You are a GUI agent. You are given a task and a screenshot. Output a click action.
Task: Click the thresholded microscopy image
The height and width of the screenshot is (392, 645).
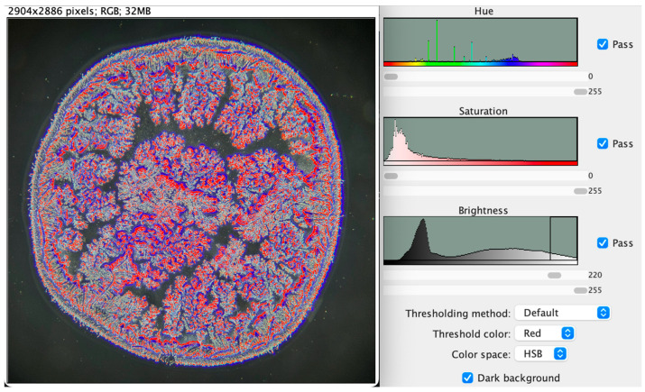(x=191, y=201)
